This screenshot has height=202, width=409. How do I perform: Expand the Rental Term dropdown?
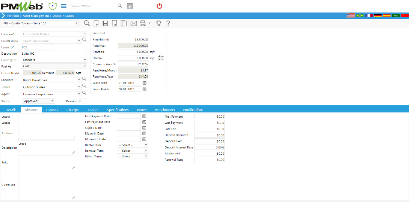pos(146,145)
